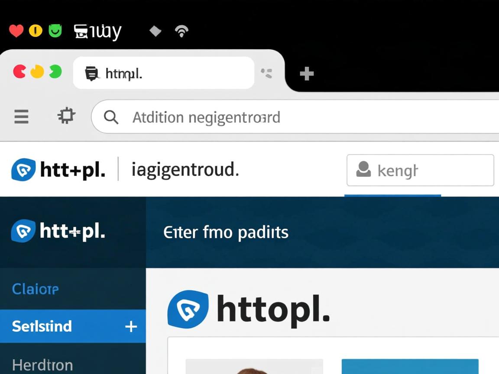Switch to the htmpl. browser tab

pyautogui.click(x=164, y=73)
